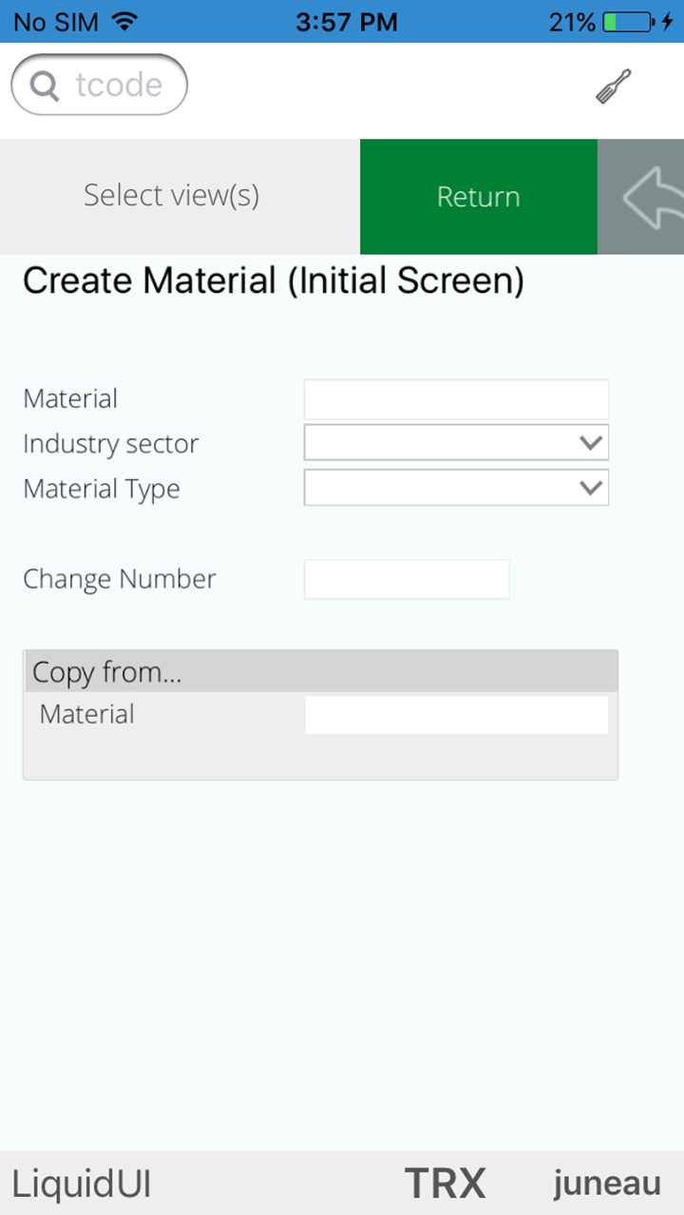Tap the Wi-Fi icon in status bar

pyautogui.click(x=123, y=21)
